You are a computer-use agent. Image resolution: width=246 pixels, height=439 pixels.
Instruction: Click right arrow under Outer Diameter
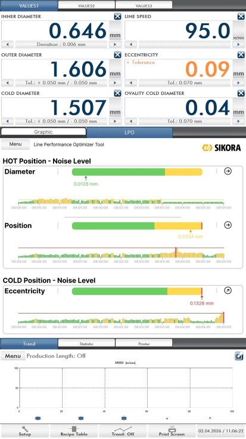[x=115, y=83]
